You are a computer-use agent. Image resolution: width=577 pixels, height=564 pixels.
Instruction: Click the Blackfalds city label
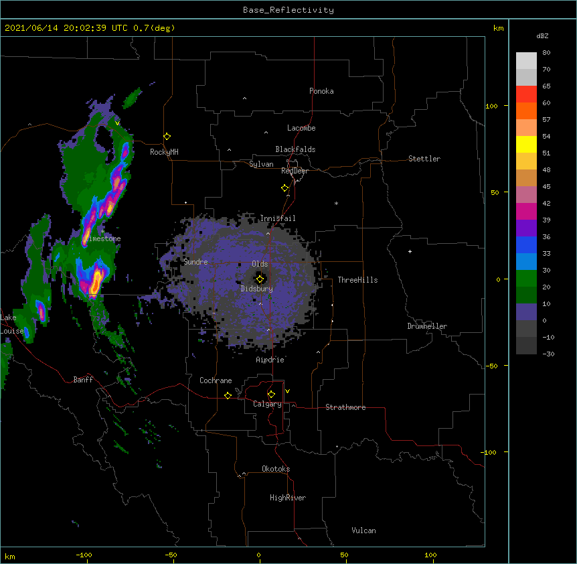pos(295,149)
